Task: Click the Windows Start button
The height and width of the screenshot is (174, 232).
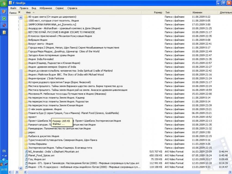Action: point(4,3)
